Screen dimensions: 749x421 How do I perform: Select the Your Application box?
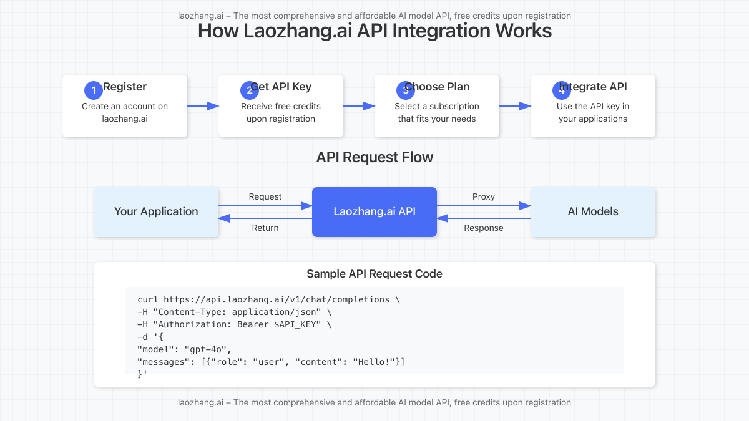(x=156, y=211)
